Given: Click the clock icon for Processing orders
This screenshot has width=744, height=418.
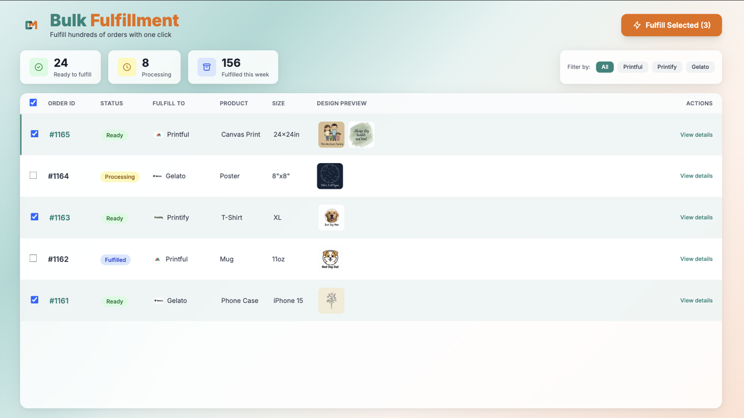Looking at the screenshot, I should [x=127, y=67].
